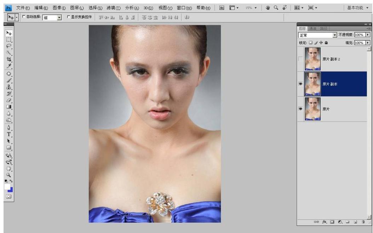Screen dimensions: 373x233
Task: Create a new layer
Action: pyautogui.click(x=355, y=222)
